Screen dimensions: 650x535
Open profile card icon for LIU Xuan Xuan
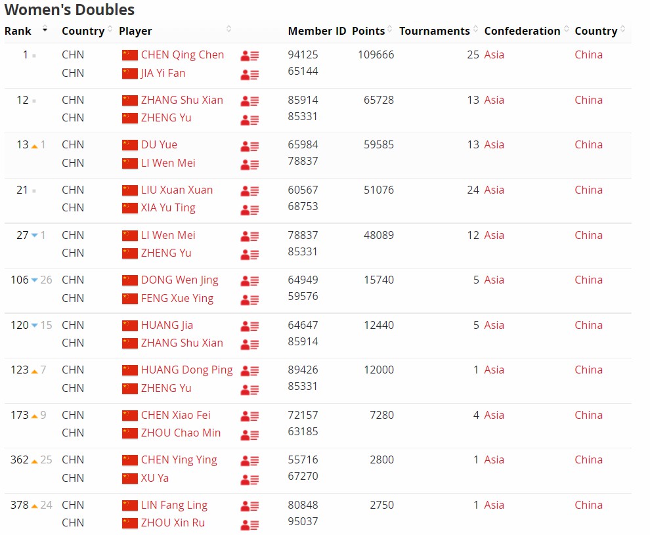click(249, 191)
